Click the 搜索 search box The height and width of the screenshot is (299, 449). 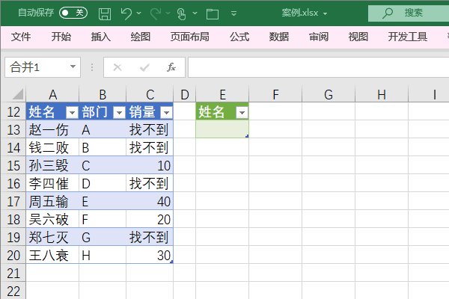click(409, 13)
